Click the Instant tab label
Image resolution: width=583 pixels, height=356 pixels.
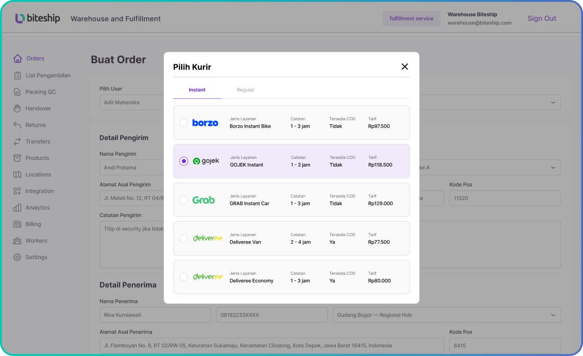[x=198, y=89]
